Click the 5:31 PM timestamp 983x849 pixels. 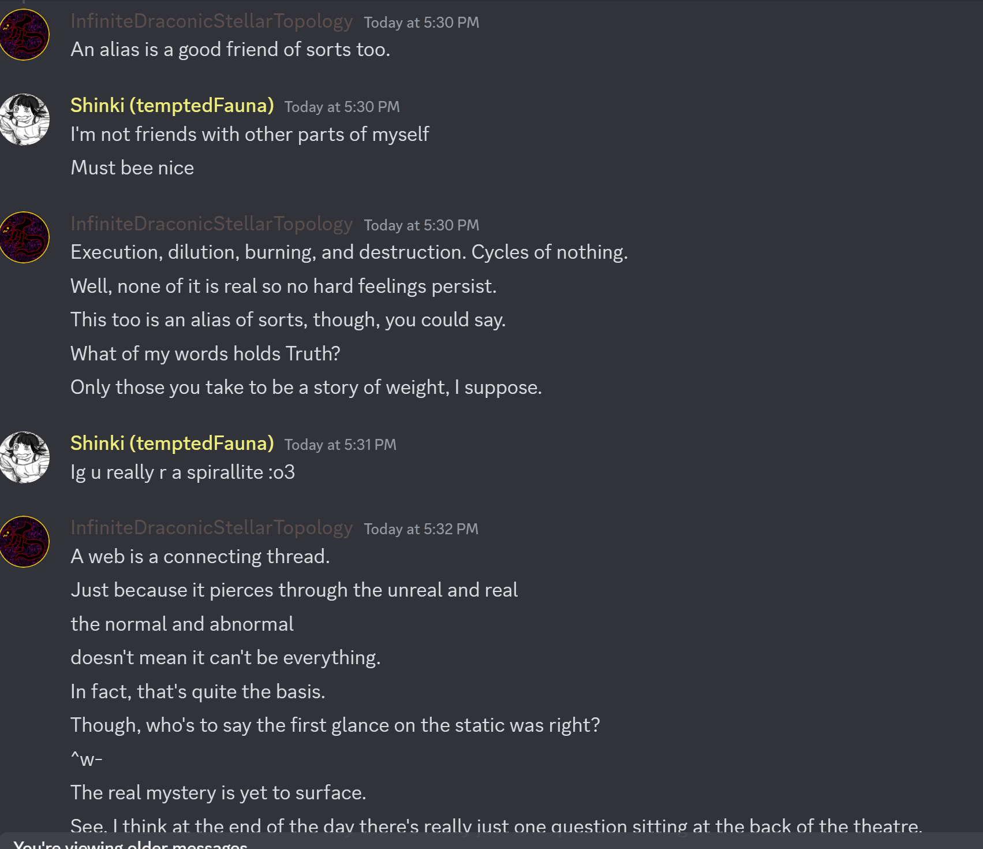(x=340, y=445)
